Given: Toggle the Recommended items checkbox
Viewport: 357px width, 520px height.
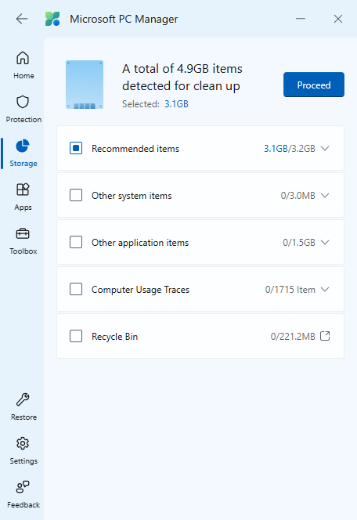Looking at the screenshot, I should (x=76, y=148).
